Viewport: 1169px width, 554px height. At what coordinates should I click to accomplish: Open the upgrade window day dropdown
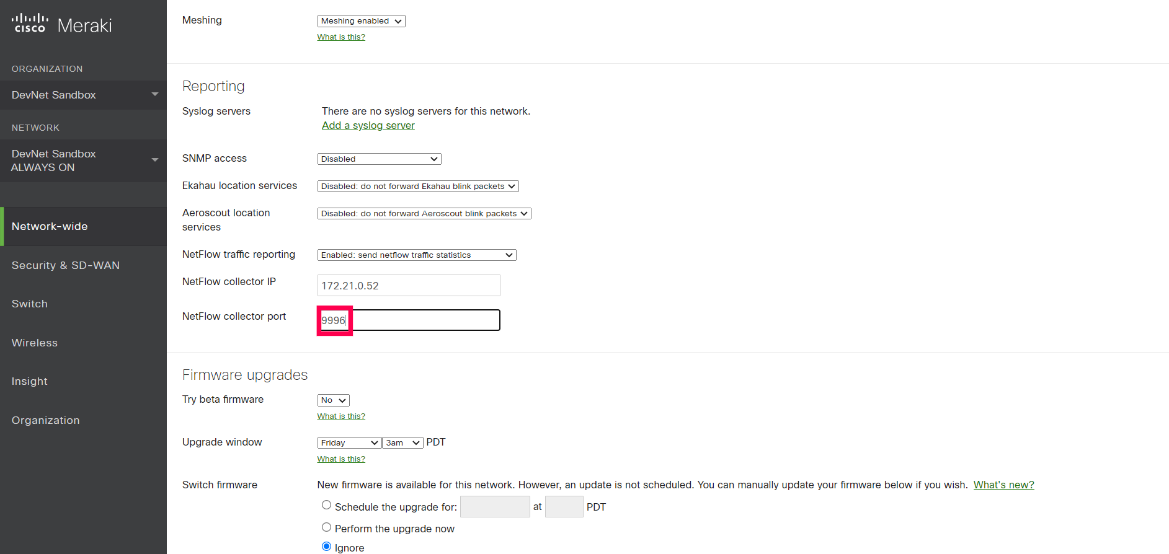(x=349, y=442)
